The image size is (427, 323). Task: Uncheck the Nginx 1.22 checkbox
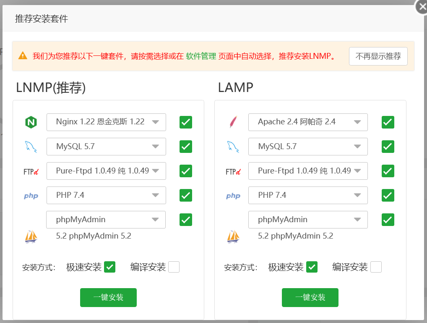pyautogui.click(x=186, y=122)
